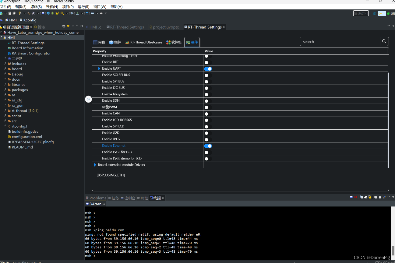This screenshot has width=395, height=263.
Task: Toggle Enable SCI SPI BUS switch
Action: tap(208, 75)
